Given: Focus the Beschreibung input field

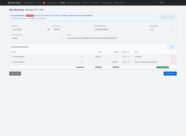Looking at the screenshot, I should pyautogui.click(x=120, y=29).
